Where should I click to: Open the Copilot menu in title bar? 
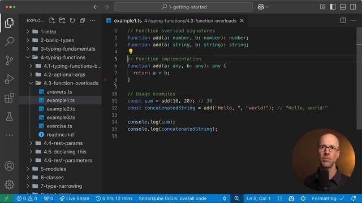(263, 7)
